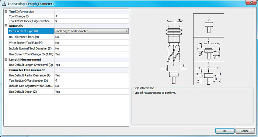Click the Tool Information section header

tap(21, 11)
